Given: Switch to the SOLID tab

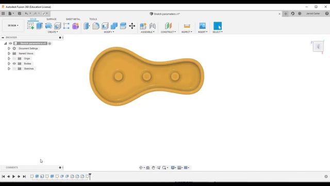Looking at the screenshot, I should coord(33,19).
